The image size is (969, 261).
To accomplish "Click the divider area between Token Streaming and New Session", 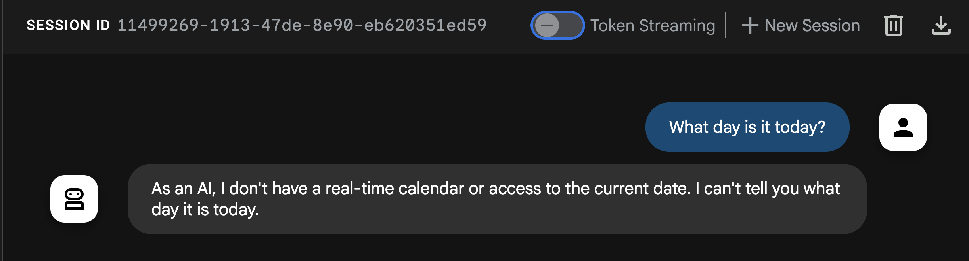I will [726, 25].
